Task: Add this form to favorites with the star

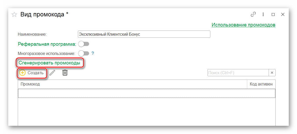Action: pyautogui.click(x=14, y=15)
